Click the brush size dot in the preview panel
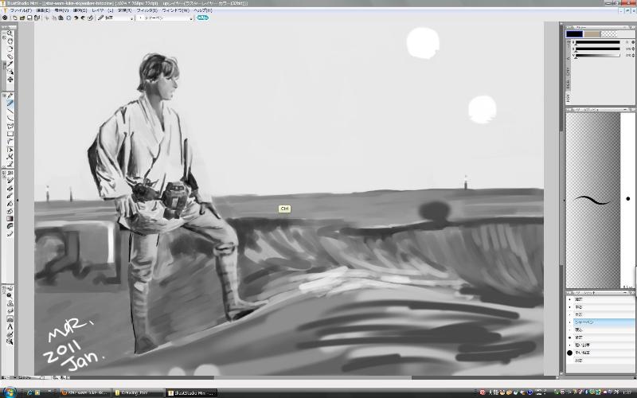 (x=628, y=198)
